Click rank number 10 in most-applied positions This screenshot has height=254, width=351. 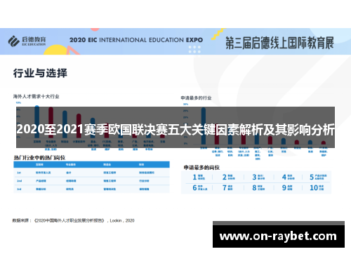point(314,187)
